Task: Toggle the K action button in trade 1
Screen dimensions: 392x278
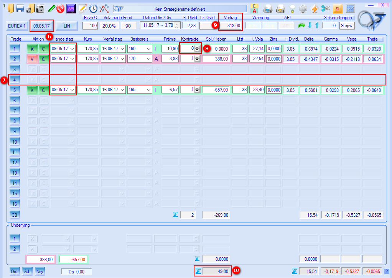Action: (32, 49)
